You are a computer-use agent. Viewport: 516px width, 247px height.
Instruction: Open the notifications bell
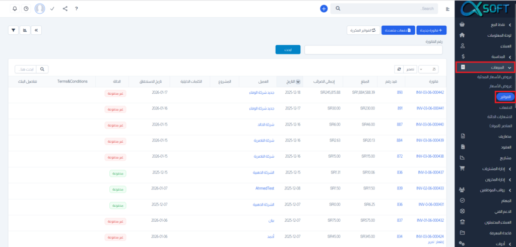(x=14, y=9)
